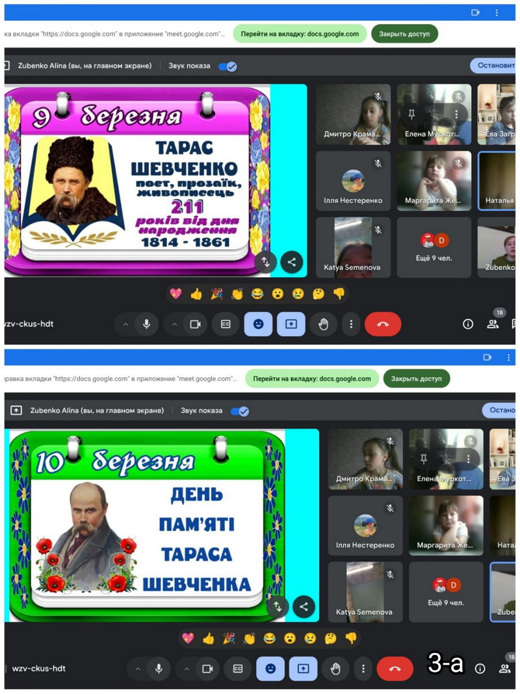Image resolution: width=520 pixels, height=694 pixels.
Task: Send the thumbs down reaction in the 10 березня meeting
Action: [x=351, y=638]
